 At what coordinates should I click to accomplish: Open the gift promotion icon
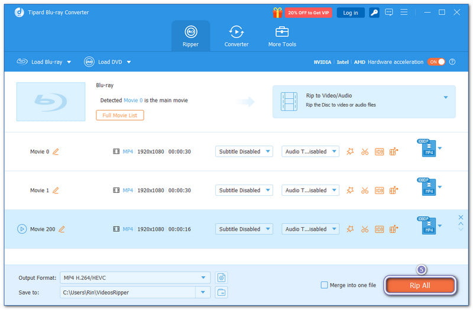(277, 12)
